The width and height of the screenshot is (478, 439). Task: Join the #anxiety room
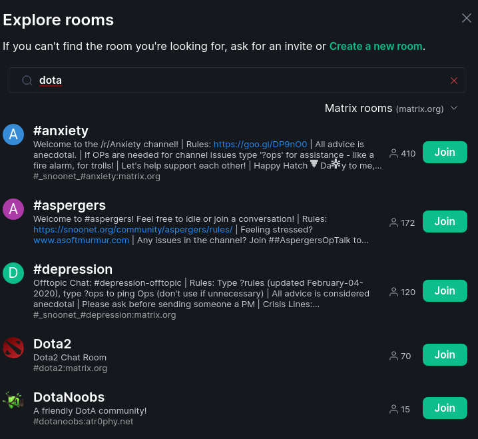click(445, 153)
